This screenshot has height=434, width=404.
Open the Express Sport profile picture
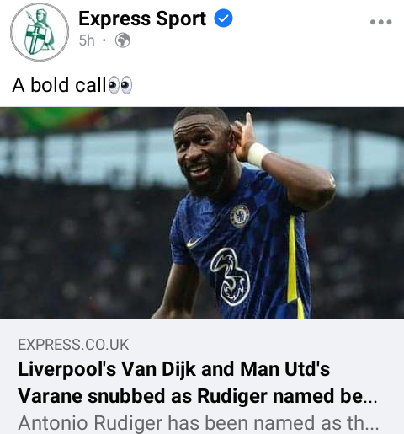[40, 32]
